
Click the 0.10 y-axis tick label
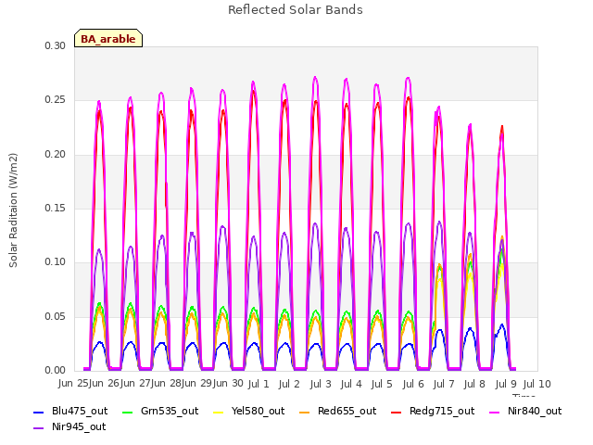(56, 262)
